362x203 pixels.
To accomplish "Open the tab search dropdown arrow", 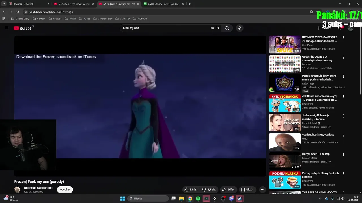I will (4, 4).
